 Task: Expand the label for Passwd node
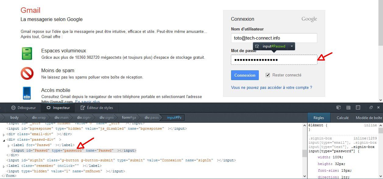click(9, 145)
